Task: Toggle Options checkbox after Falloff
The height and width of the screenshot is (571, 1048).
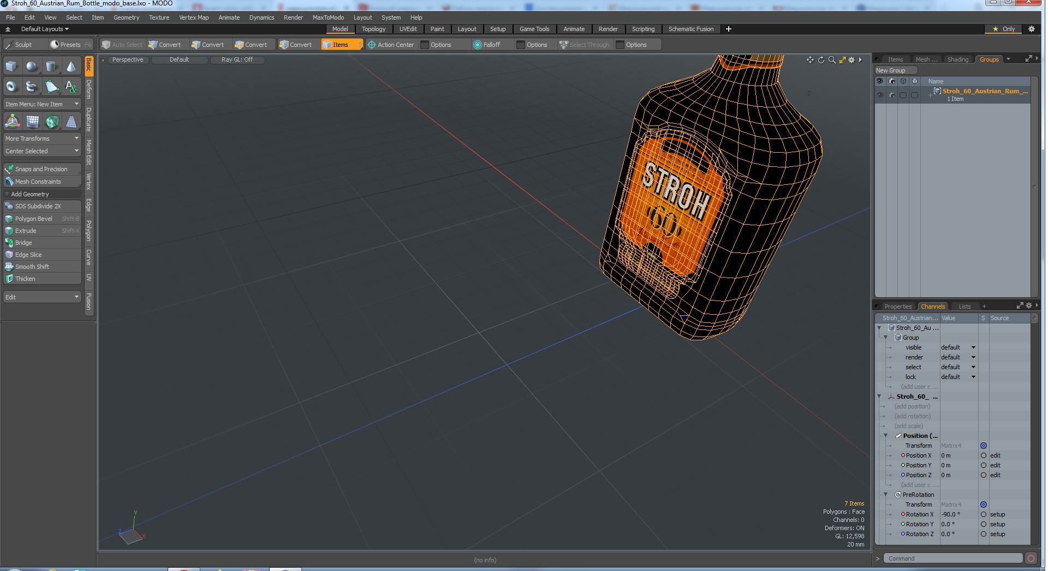Action: pyautogui.click(x=521, y=45)
